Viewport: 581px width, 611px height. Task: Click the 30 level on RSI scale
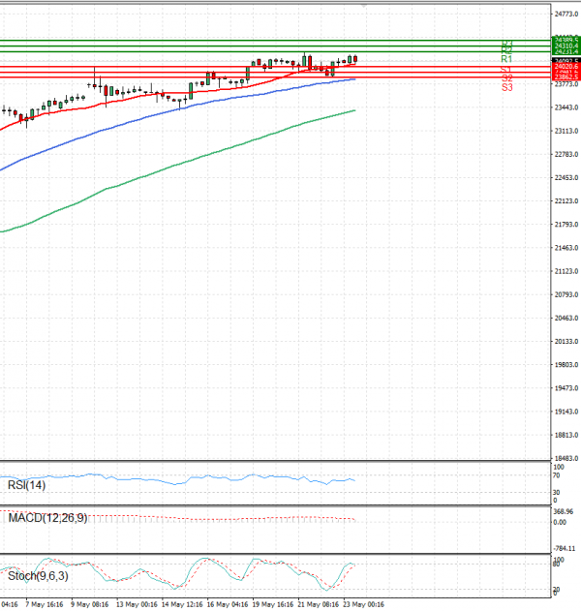click(557, 493)
